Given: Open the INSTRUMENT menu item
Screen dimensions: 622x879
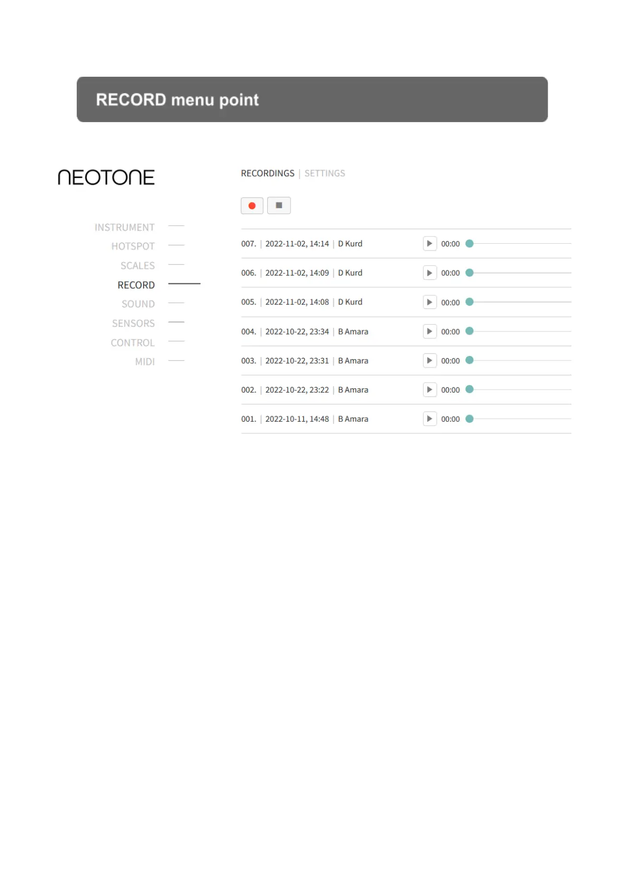Looking at the screenshot, I should tap(125, 228).
